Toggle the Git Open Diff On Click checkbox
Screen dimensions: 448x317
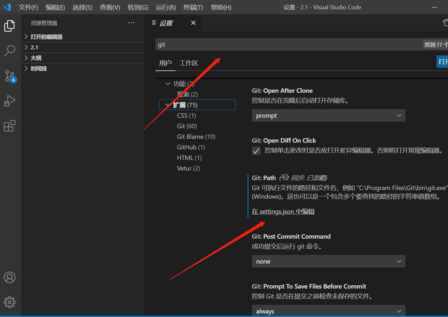(256, 151)
